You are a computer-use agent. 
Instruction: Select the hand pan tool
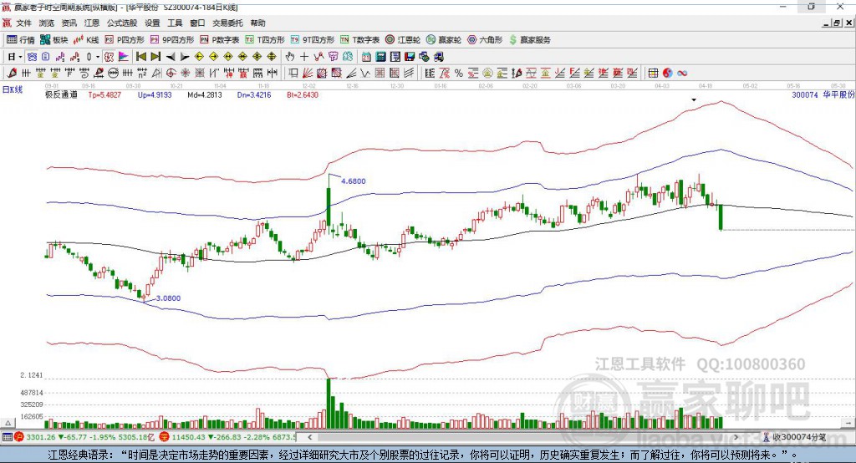[289, 57]
